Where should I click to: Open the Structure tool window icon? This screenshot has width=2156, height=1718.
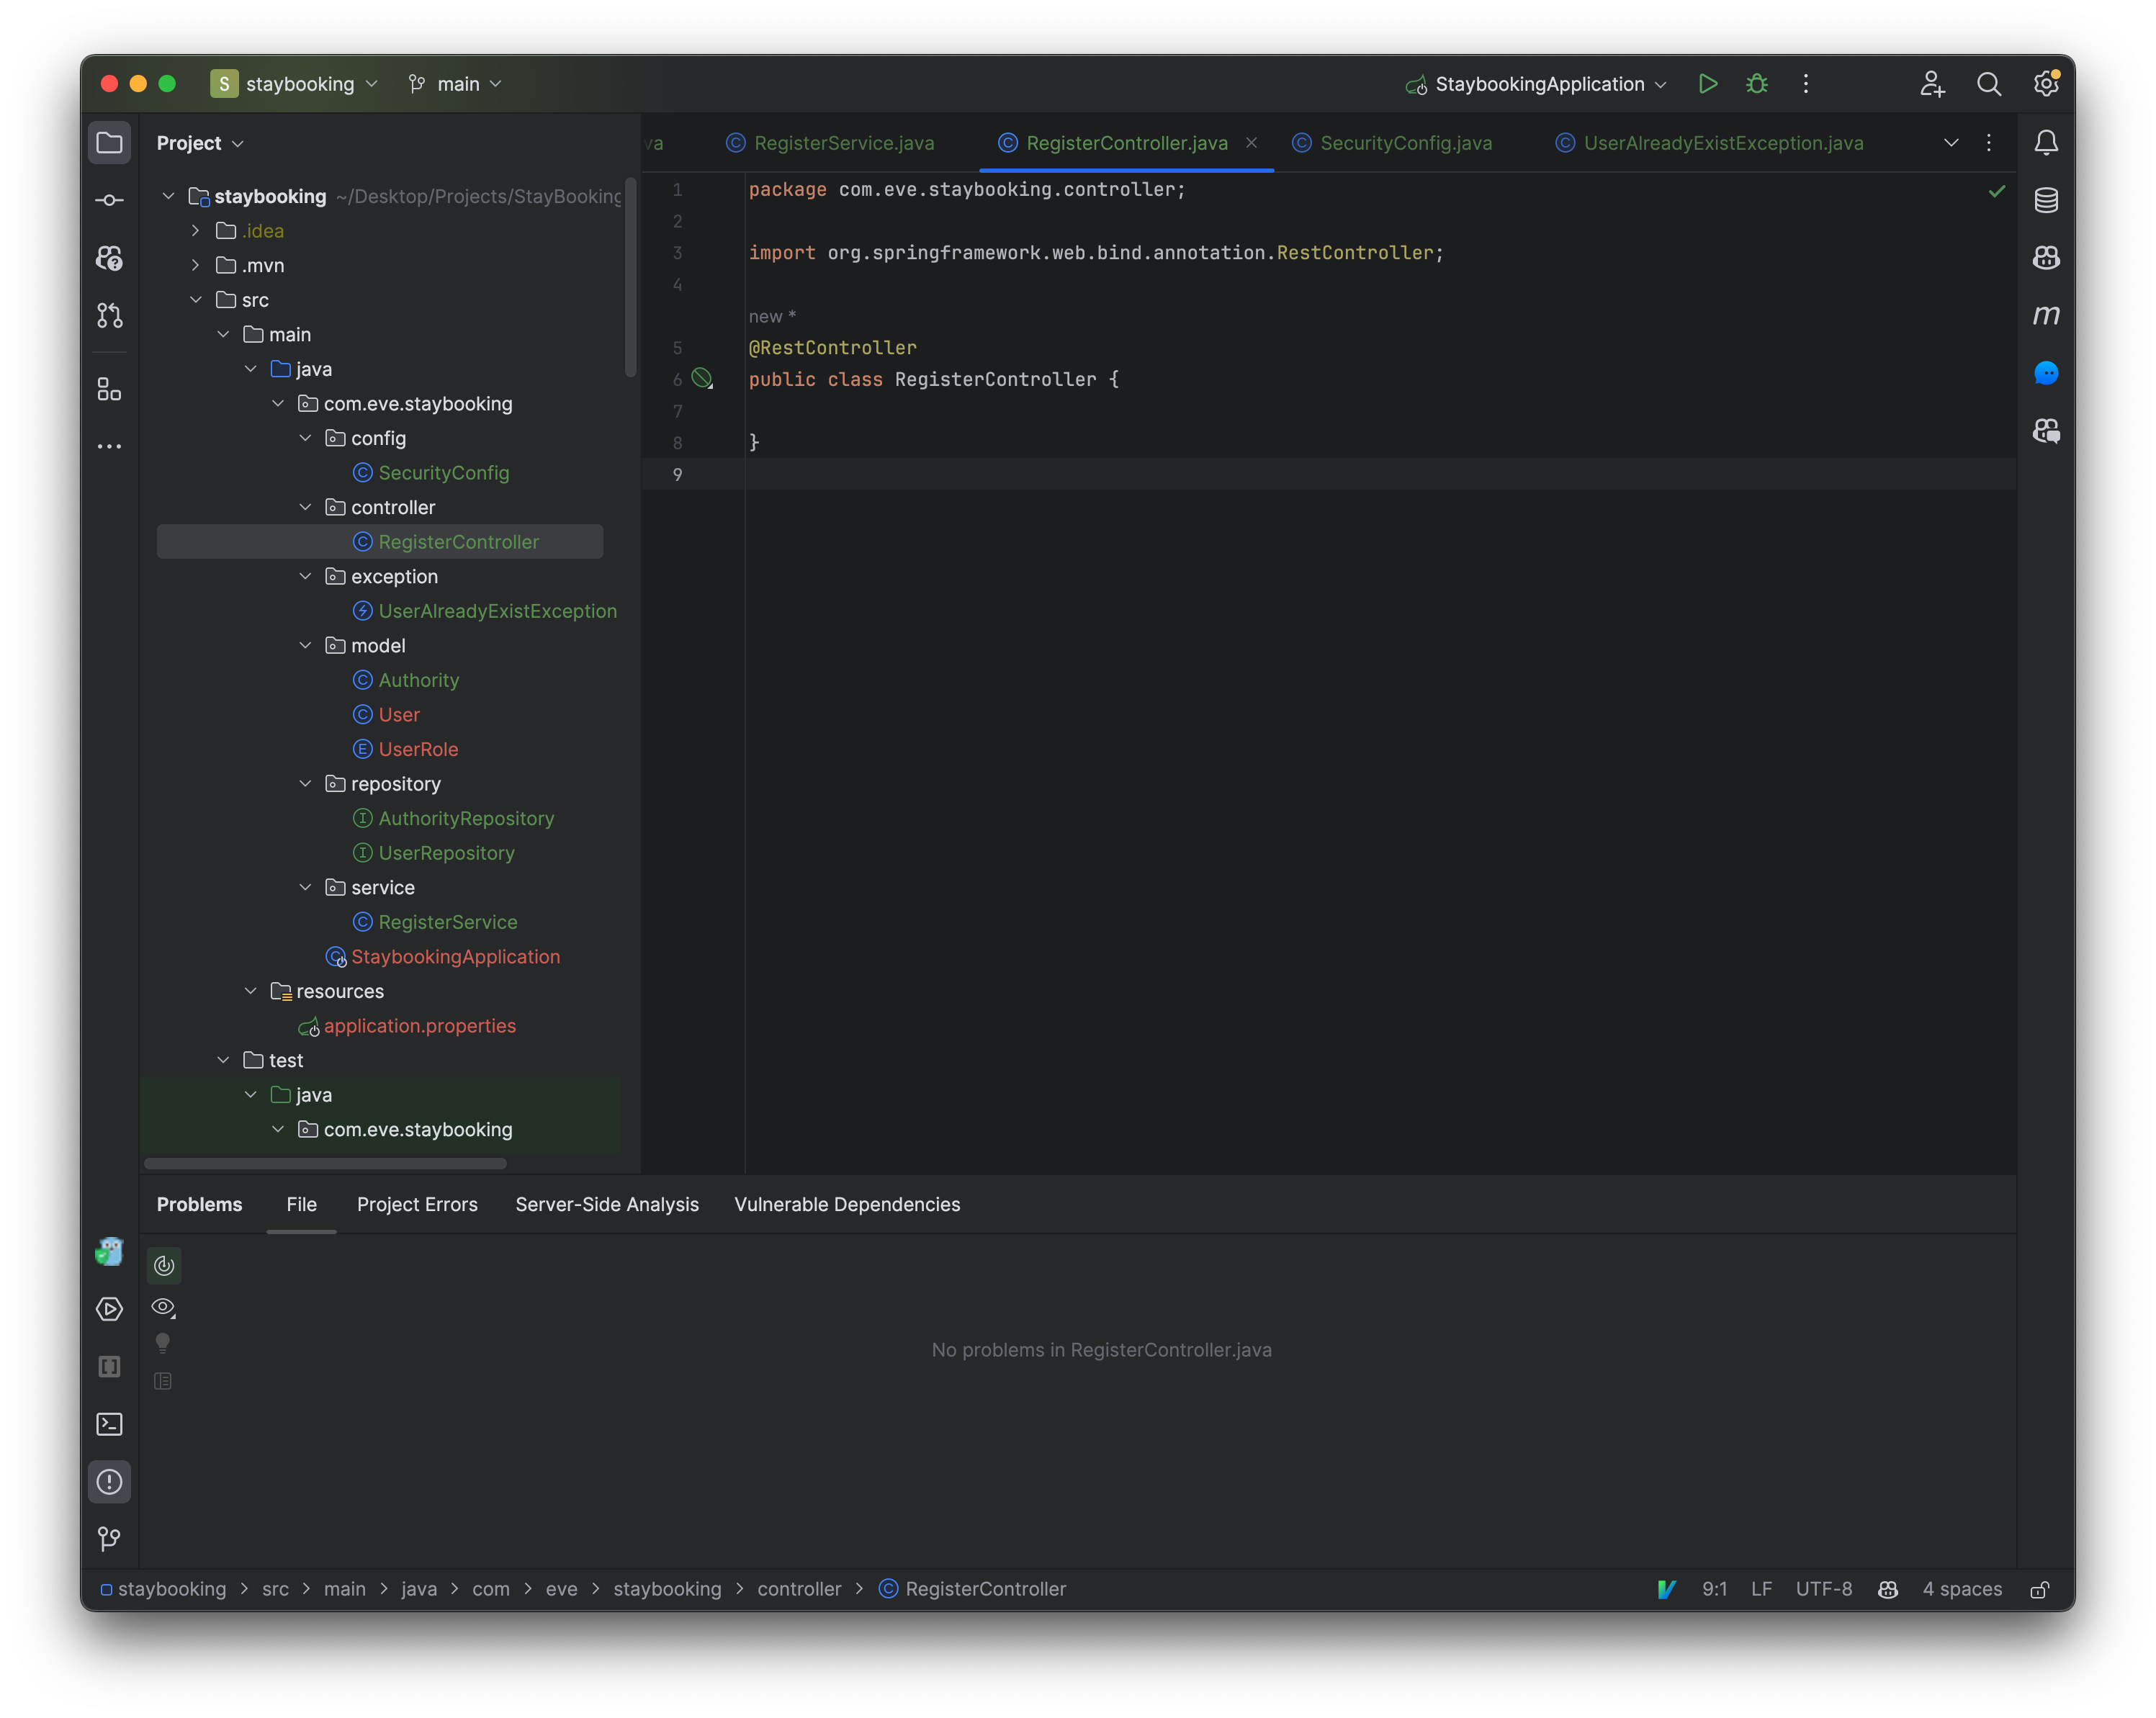(109, 390)
